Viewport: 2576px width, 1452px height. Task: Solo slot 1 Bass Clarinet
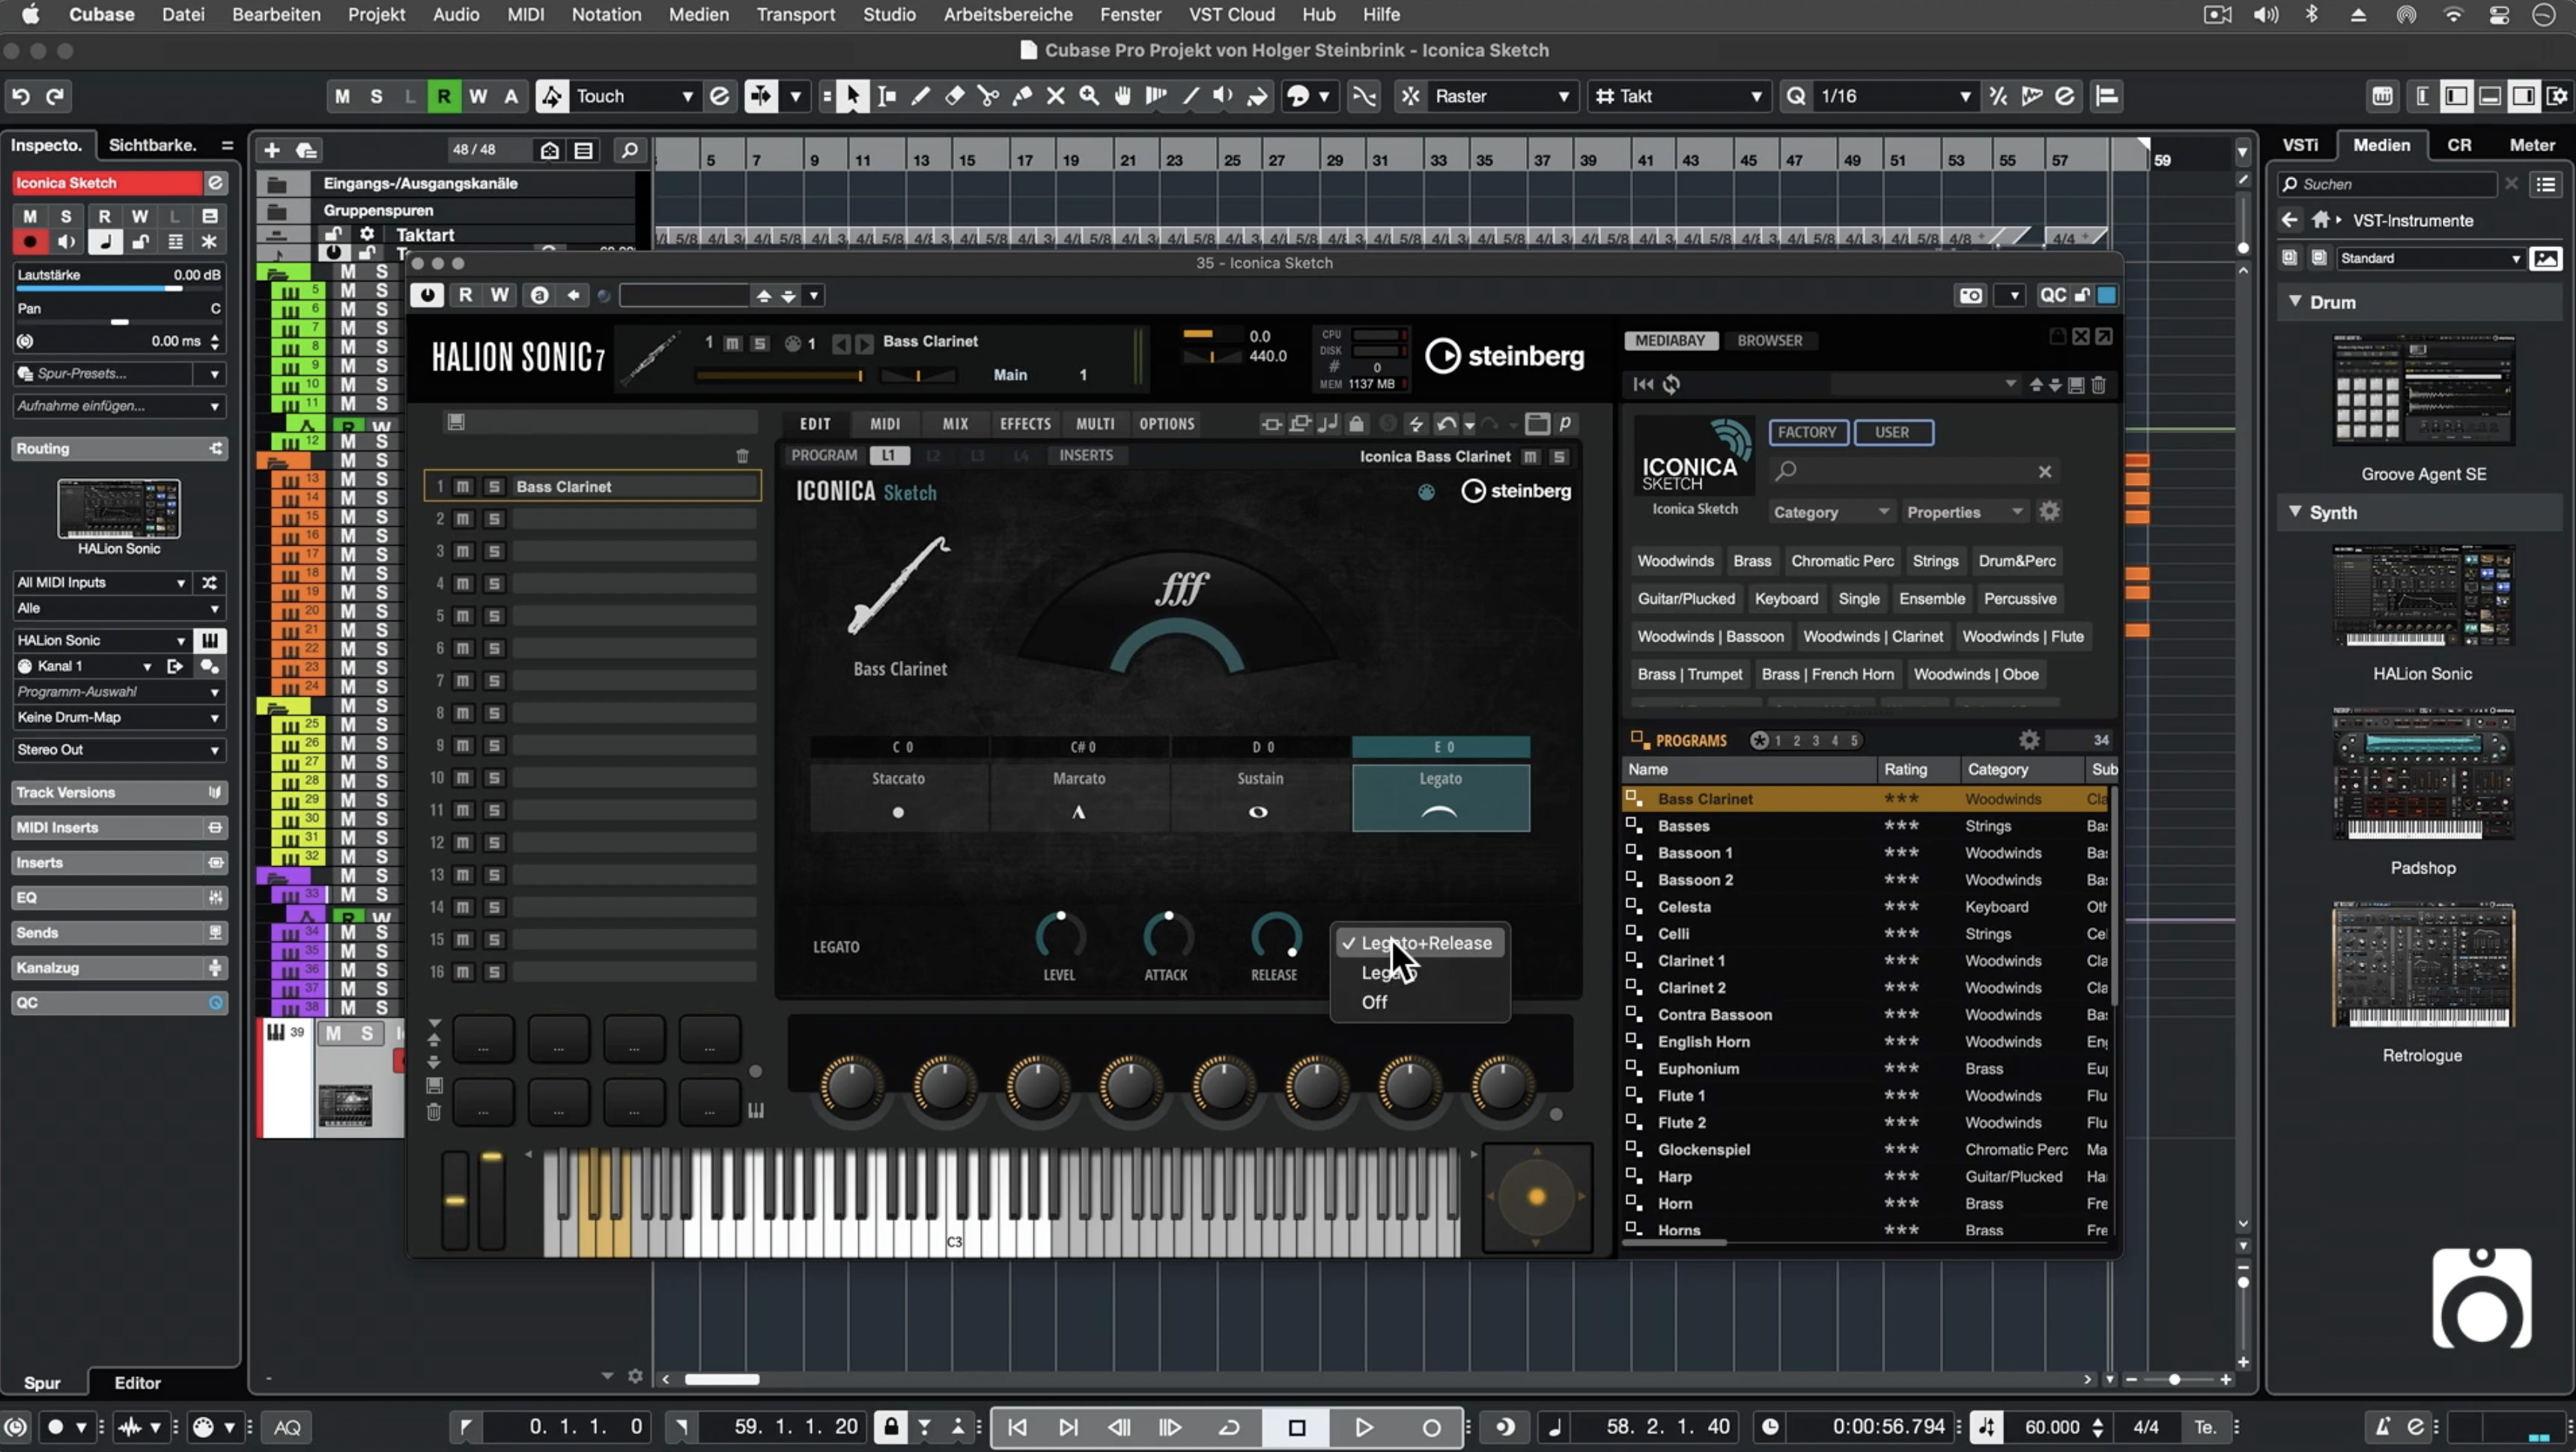pos(494,486)
